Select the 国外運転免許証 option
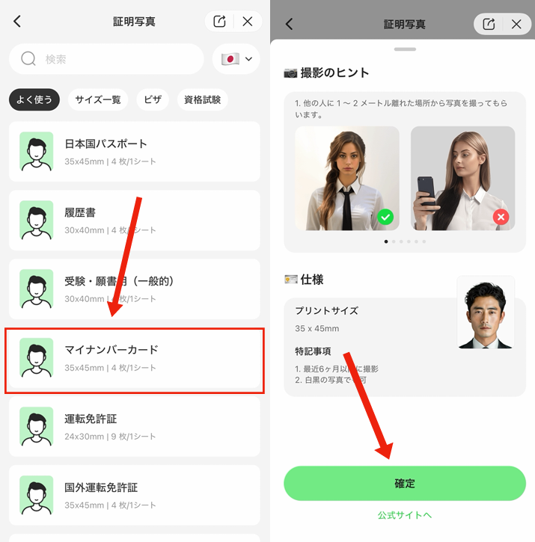 tap(134, 496)
